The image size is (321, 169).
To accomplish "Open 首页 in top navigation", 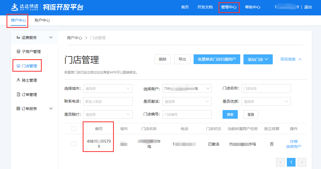I will pos(185,7).
